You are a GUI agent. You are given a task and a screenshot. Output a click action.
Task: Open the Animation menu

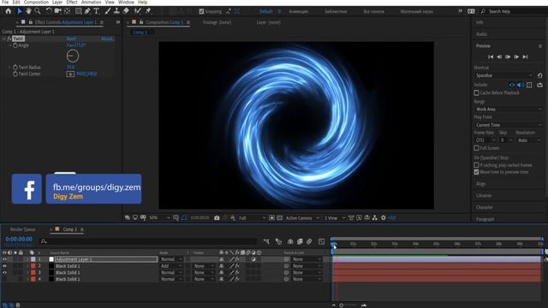pos(91,3)
